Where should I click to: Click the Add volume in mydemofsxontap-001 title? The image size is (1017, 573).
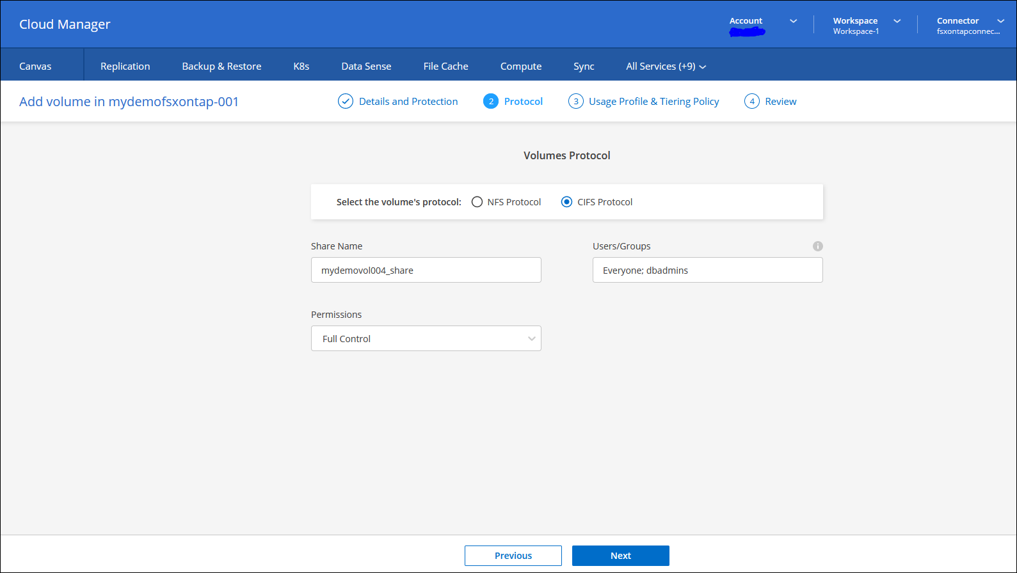pos(129,102)
